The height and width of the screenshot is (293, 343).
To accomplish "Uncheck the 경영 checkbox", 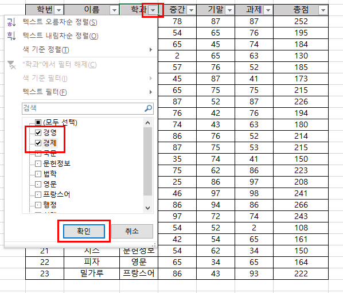I will (x=38, y=132).
